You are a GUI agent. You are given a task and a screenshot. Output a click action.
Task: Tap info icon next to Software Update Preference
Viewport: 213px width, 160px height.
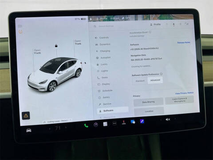161,74
